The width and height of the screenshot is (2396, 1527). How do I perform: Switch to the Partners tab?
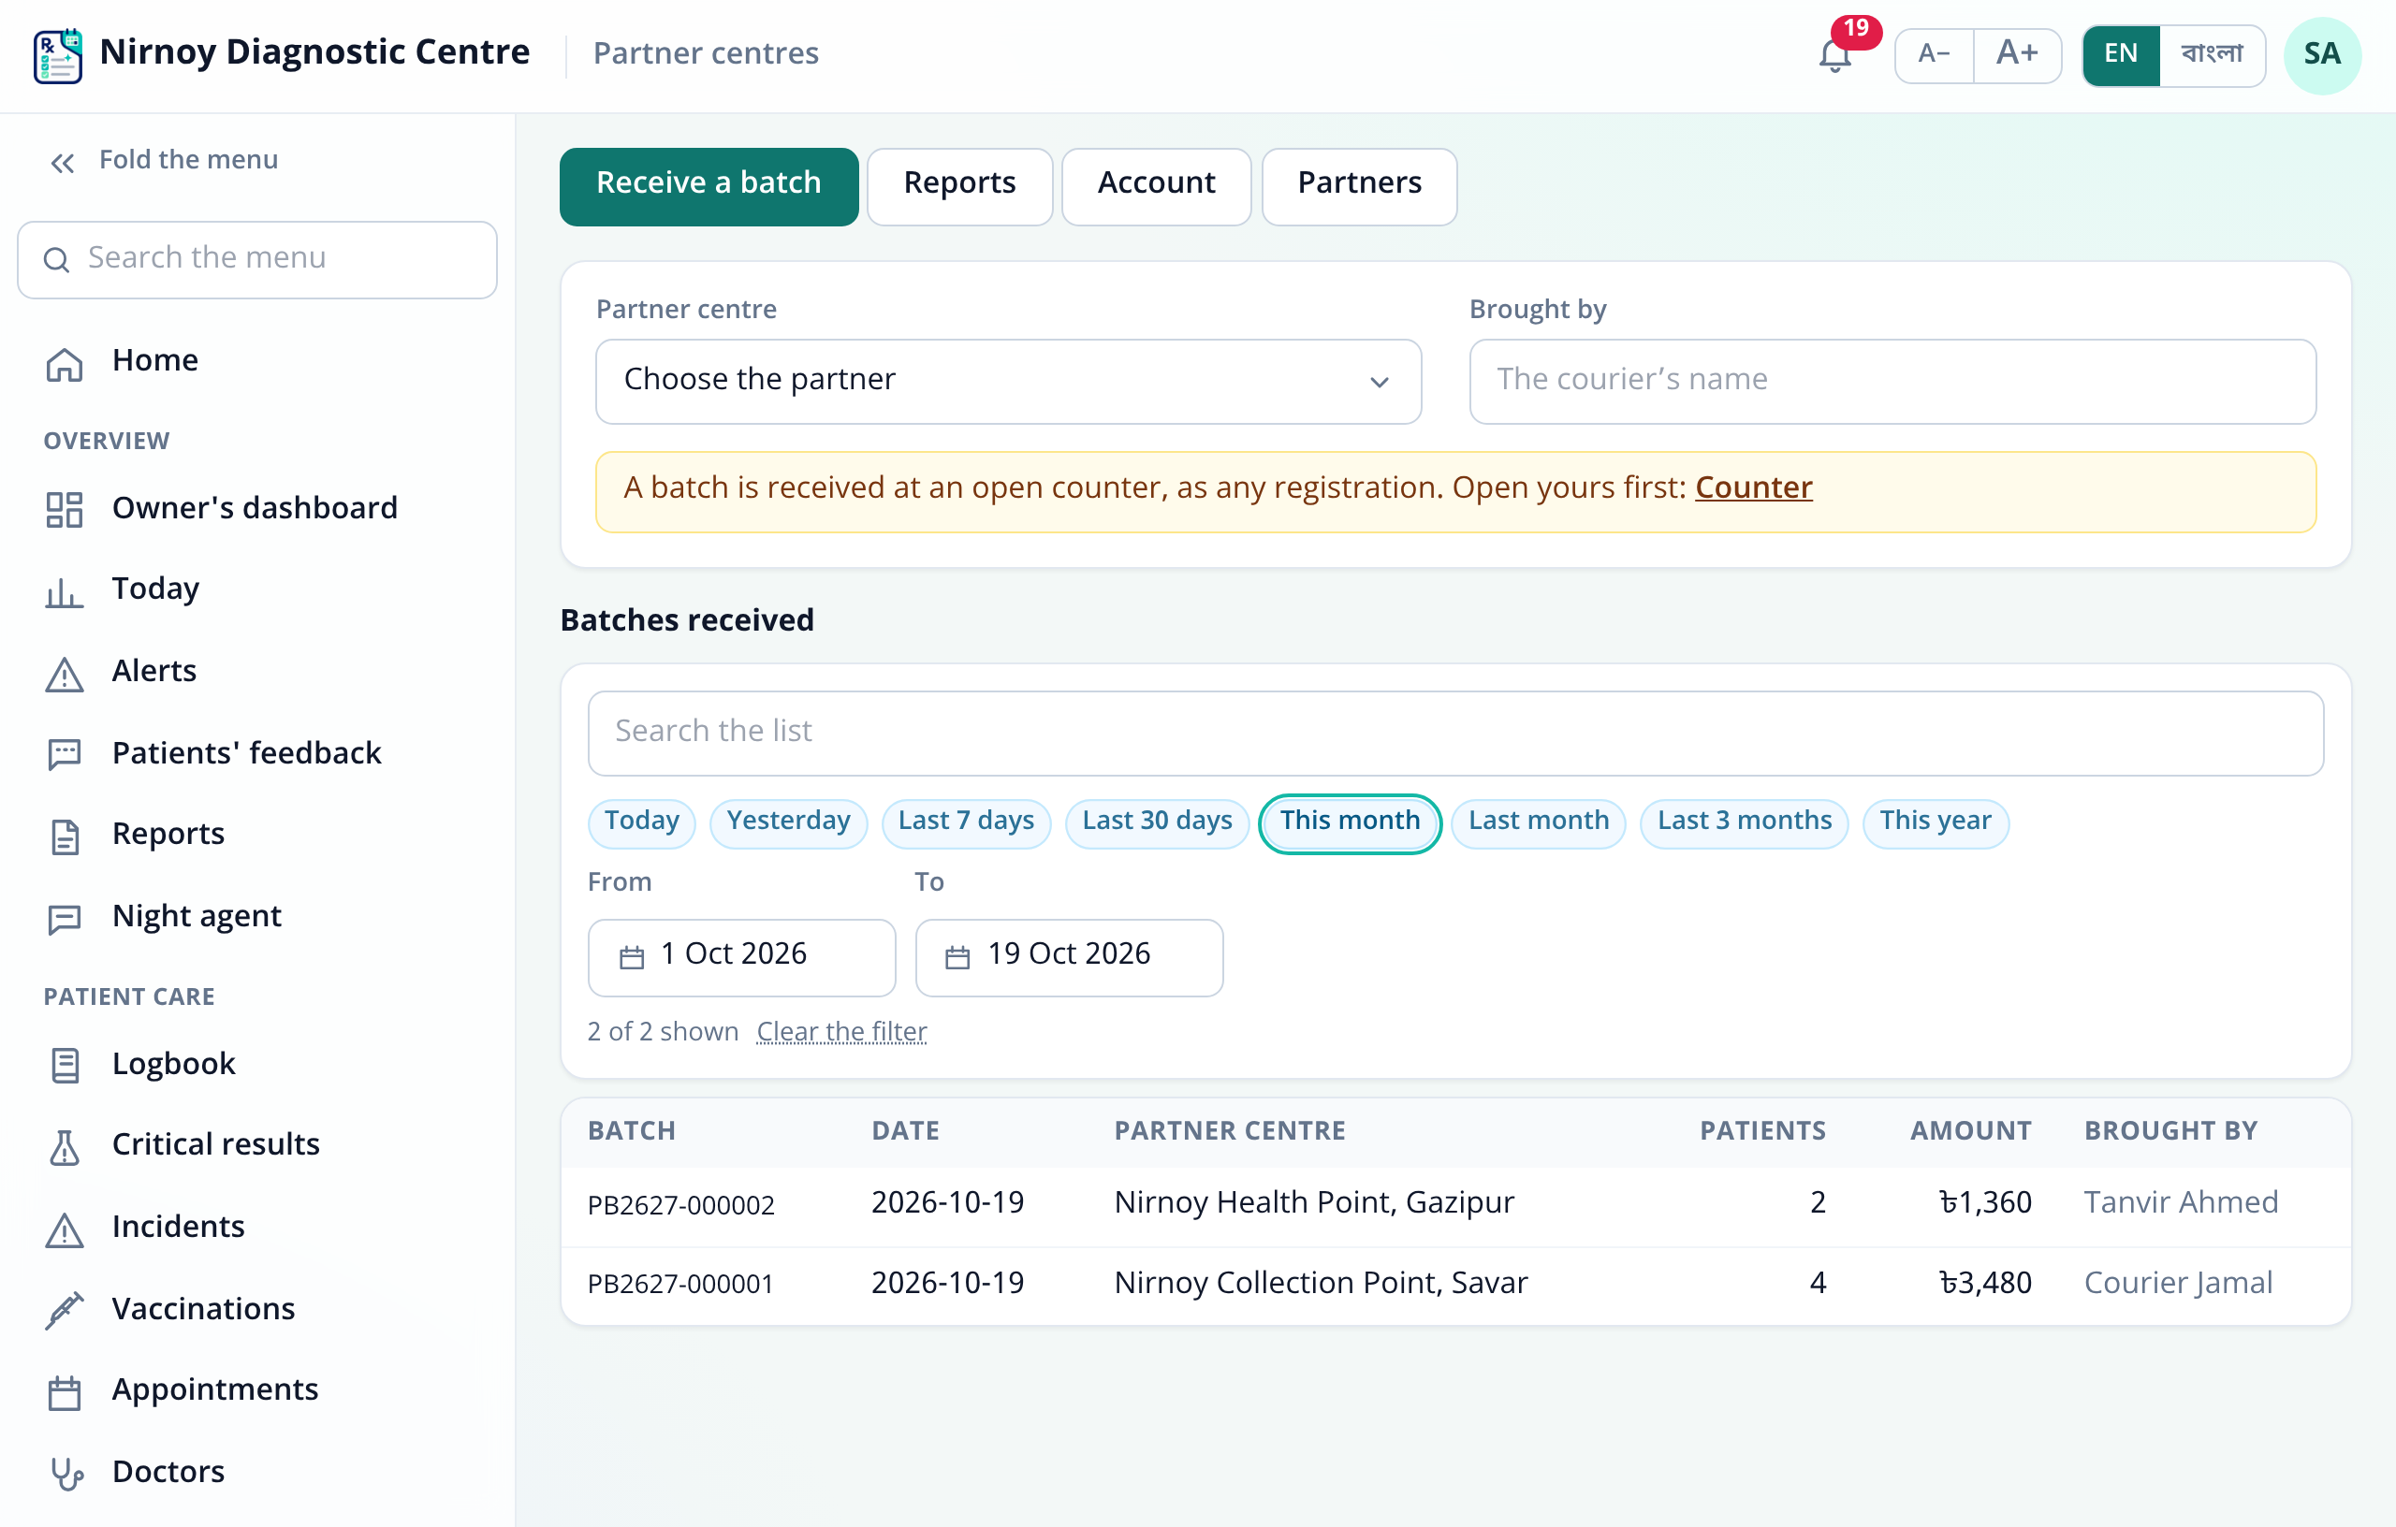(1358, 186)
